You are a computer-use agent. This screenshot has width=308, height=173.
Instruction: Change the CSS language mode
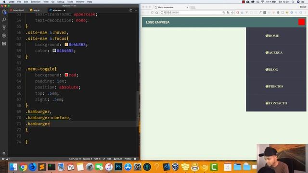109,159
